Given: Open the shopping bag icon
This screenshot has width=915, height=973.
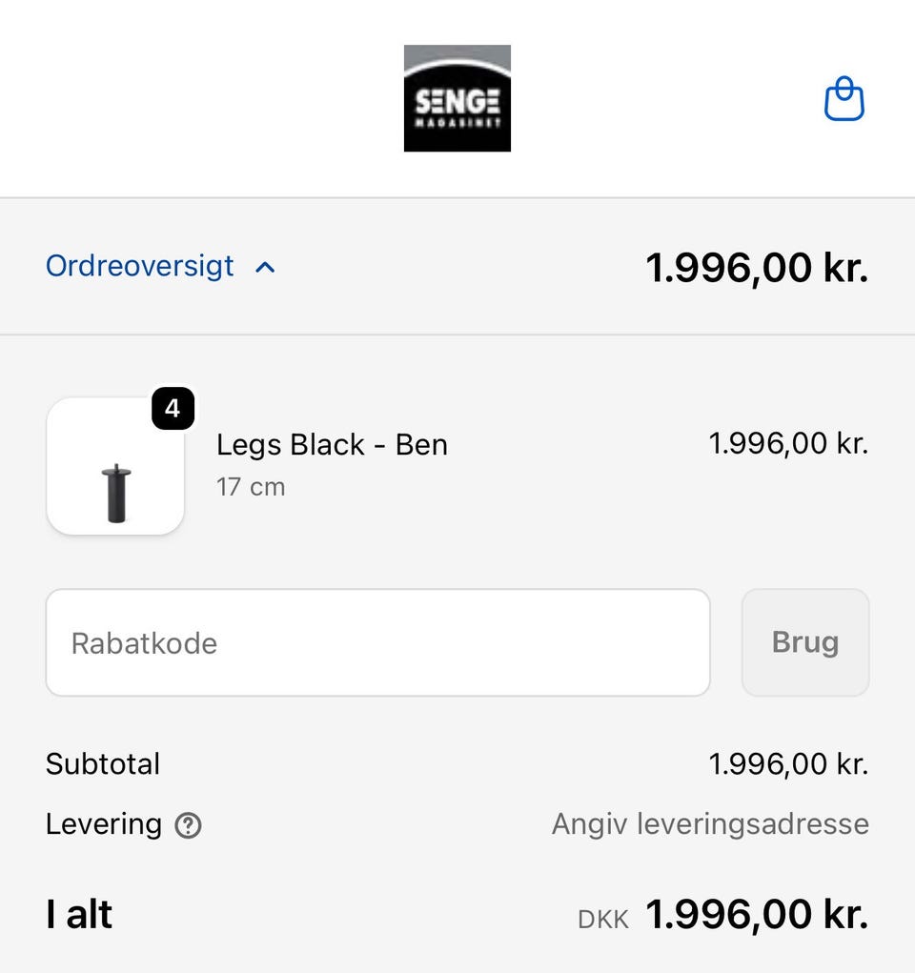Looking at the screenshot, I should coord(844,99).
